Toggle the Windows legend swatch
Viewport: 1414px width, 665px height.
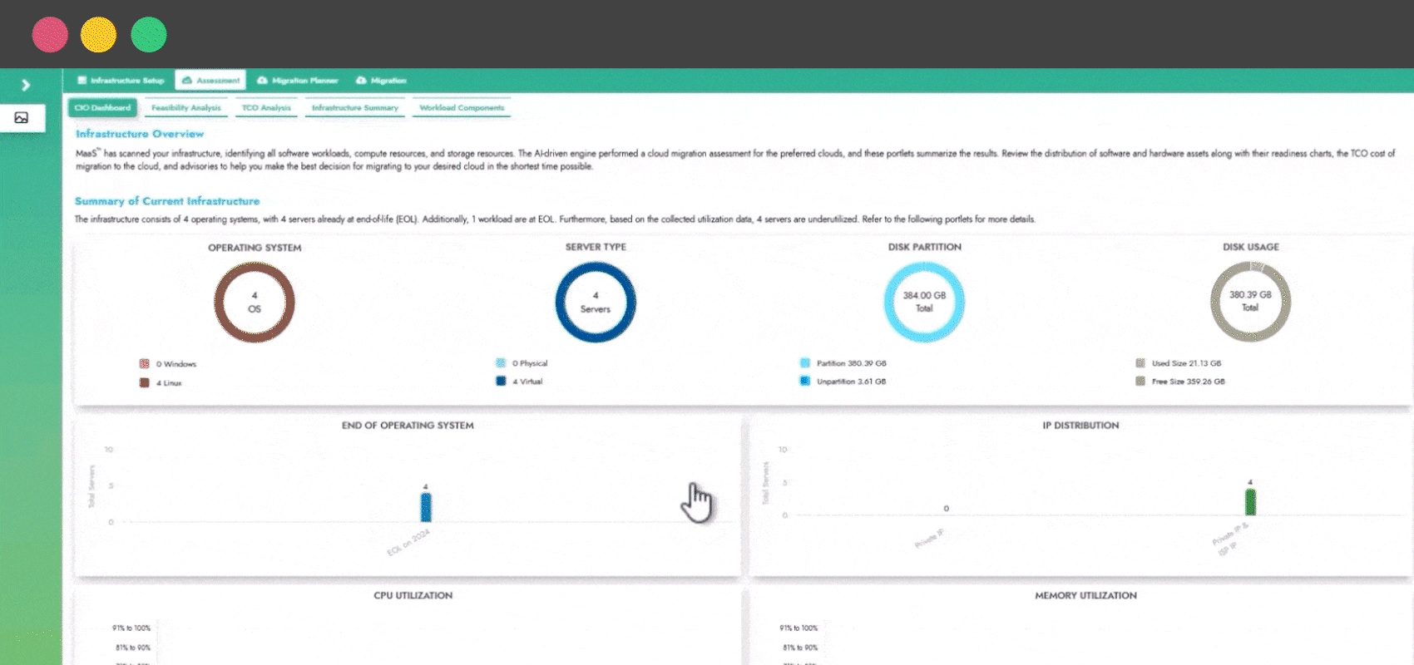[145, 364]
